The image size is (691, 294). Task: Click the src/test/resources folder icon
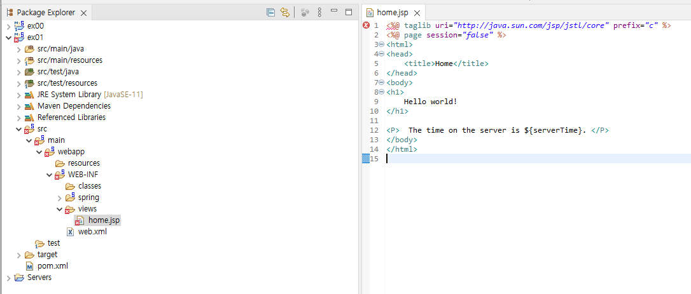29,83
